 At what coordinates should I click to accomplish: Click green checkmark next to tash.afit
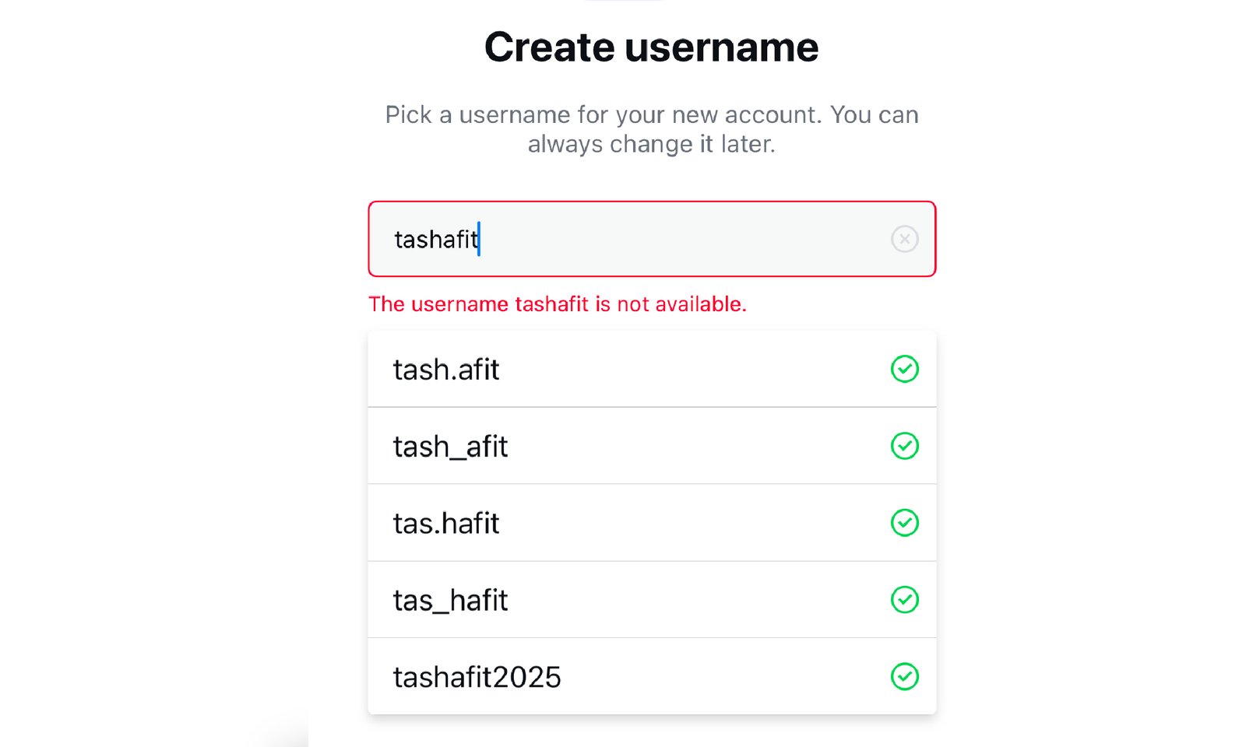coord(904,369)
